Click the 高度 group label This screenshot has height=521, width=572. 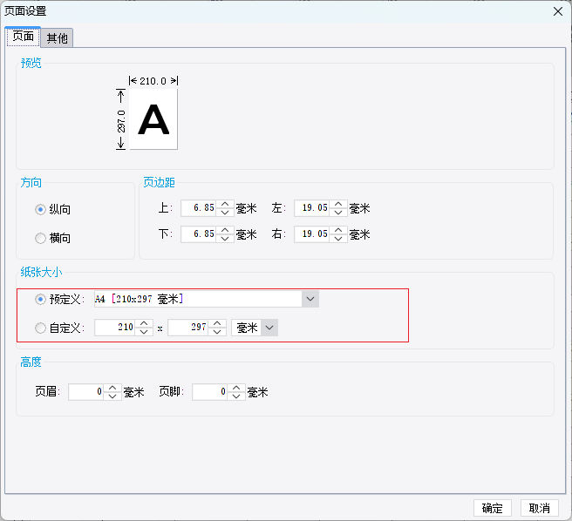31,362
